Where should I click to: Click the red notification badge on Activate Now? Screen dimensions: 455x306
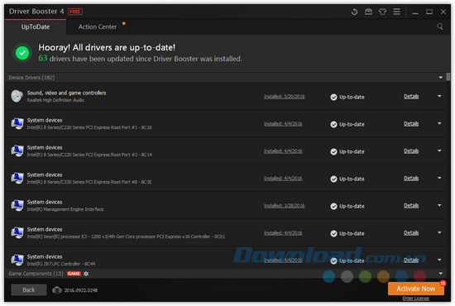(443, 283)
